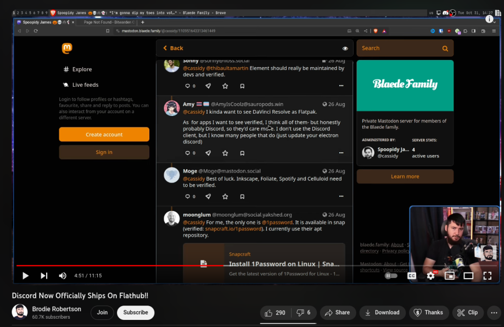Open more options on Moge's post

[x=341, y=196]
